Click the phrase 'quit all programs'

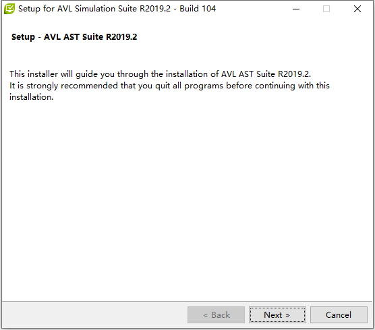pyautogui.click(x=189, y=86)
